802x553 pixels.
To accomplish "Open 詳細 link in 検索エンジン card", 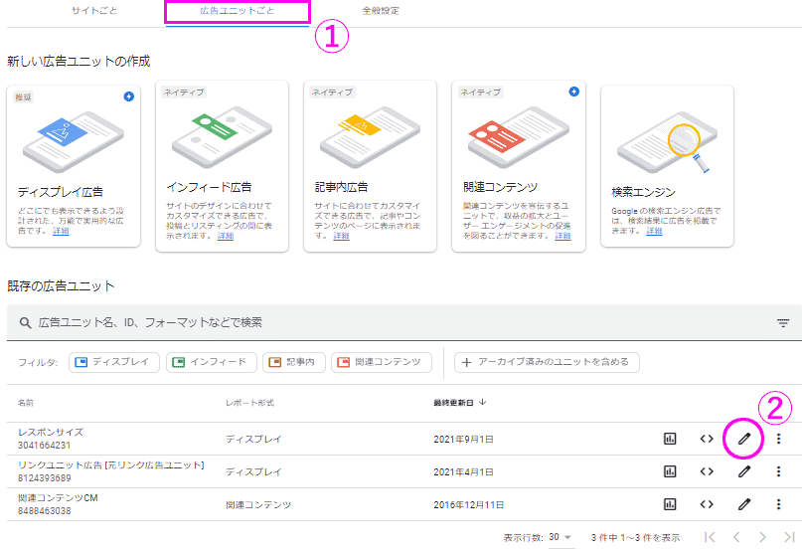I will 654,231.
